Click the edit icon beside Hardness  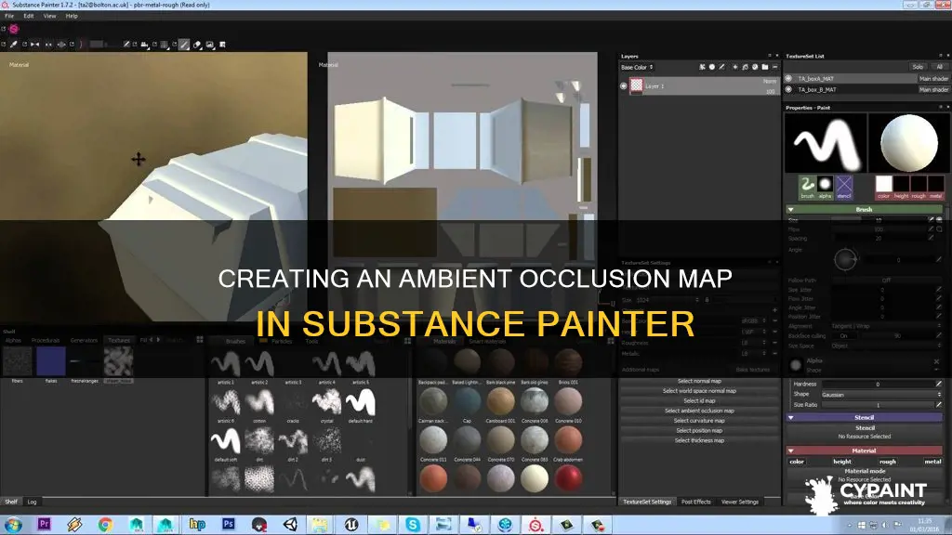click(939, 384)
